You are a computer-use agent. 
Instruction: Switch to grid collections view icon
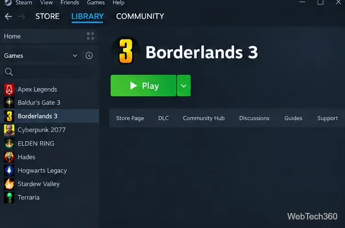point(90,36)
